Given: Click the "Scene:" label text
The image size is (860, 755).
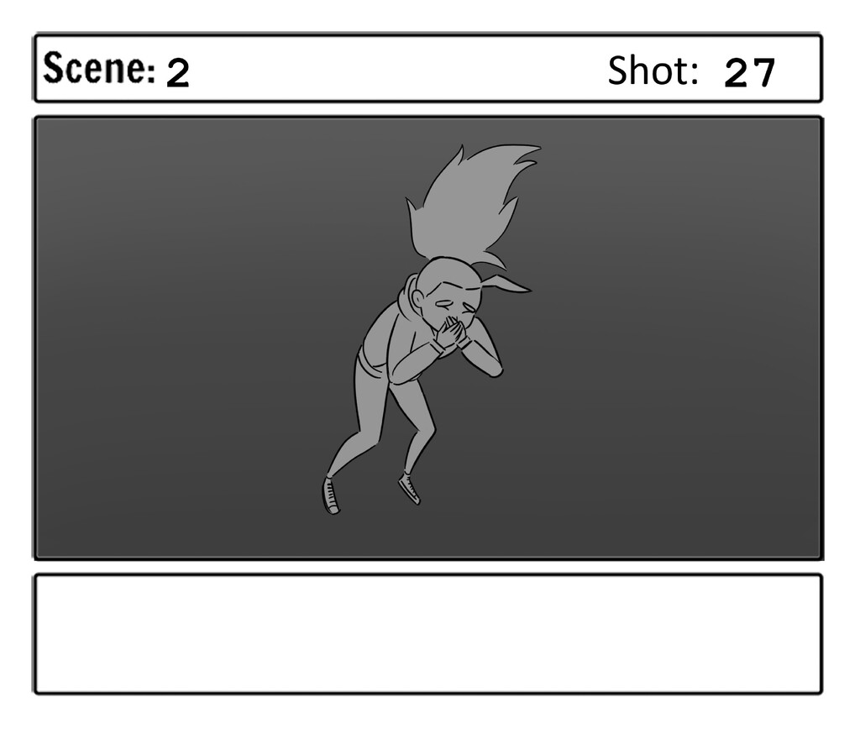Looking at the screenshot, I should pyautogui.click(x=99, y=69).
